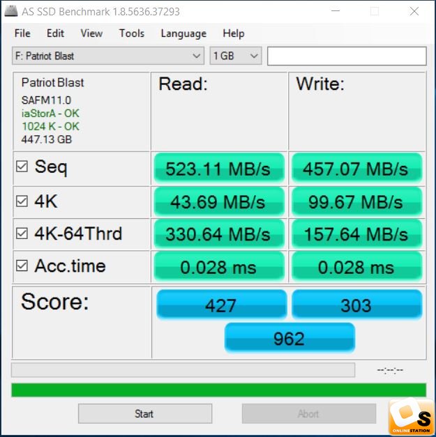The height and width of the screenshot is (437, 436).
Task: Open the View menu
Action: pyautogui.click(x=91, y=33)
